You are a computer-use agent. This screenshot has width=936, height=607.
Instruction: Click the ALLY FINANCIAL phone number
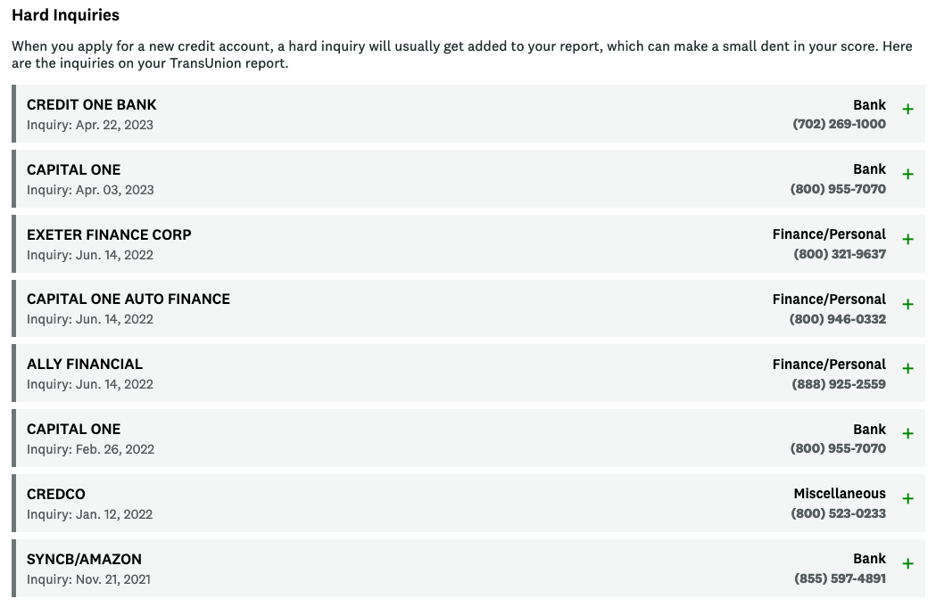point(838,383)
